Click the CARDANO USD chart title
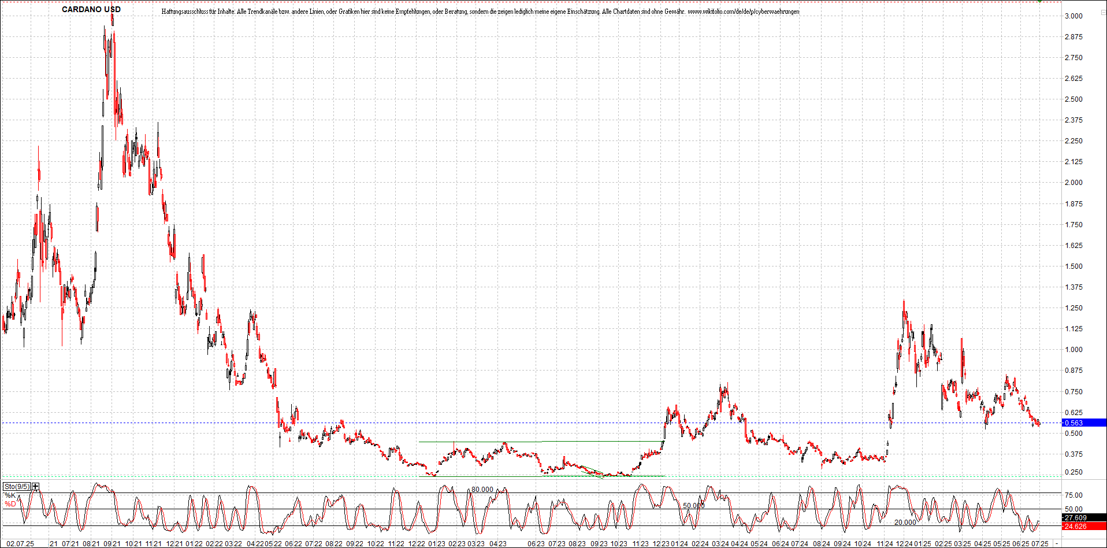 click(x=91, y=9)
